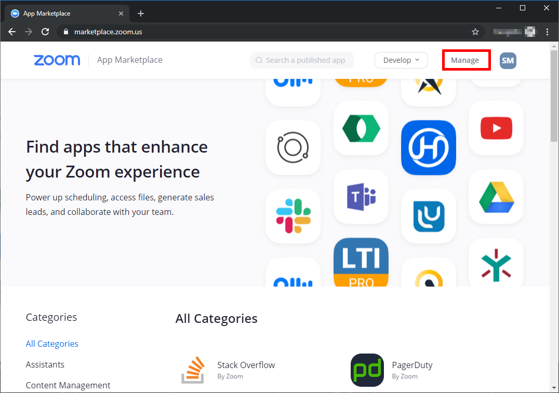Click the marketplace.zoom.us address bar
The height and width of the screenshot is (393, 559).
pyautogui.click(x=270, y=32)
